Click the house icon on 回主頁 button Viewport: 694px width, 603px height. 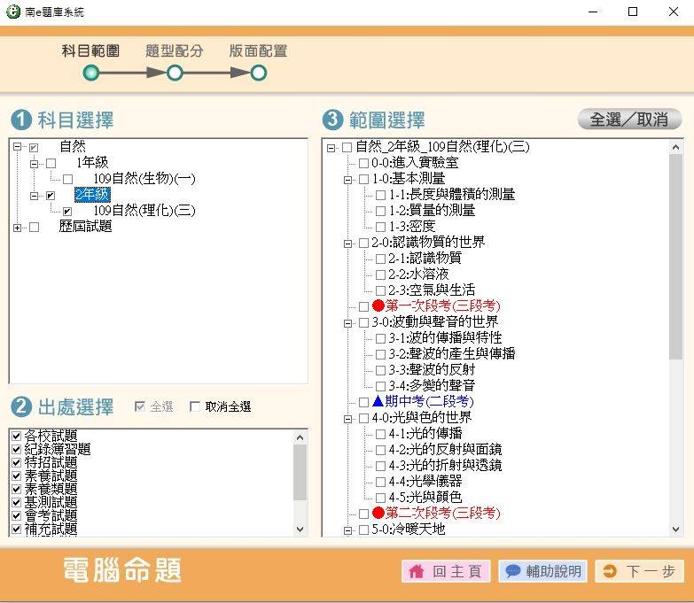coord(416,571)
